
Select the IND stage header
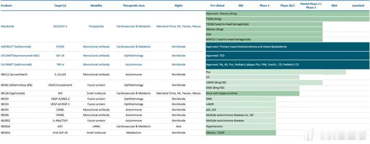coord(241,5)
